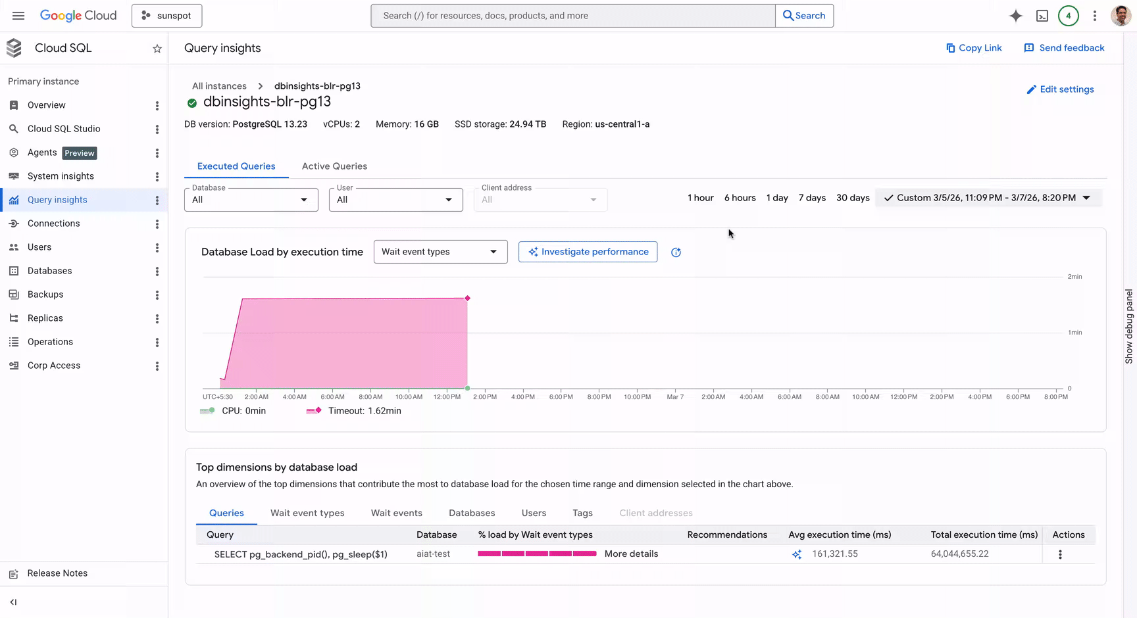The width and height of the screenshot is (1137, 618).
Task: Open Databases in the sidebar
Action: (49, 271)
